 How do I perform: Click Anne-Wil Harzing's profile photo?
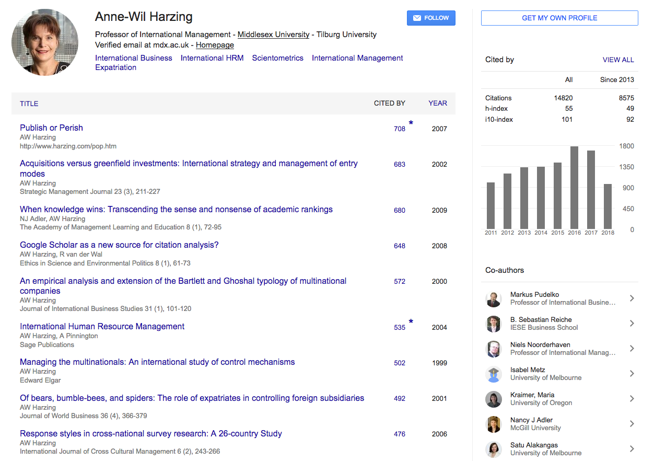click(x=45, y=42)
